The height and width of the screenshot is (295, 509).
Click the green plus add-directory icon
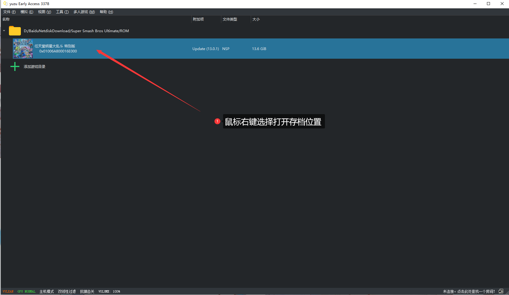click(x=15, y=66)
